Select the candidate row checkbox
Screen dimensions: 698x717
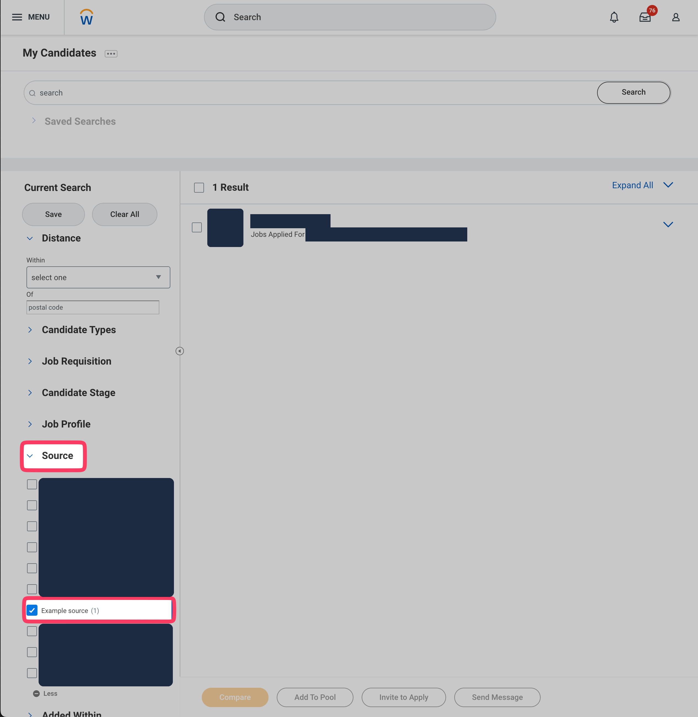197,227
